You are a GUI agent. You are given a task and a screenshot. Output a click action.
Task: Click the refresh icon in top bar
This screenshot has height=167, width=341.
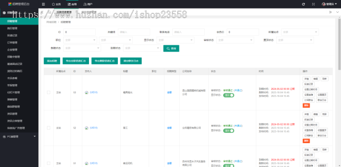tap(303, 4)
